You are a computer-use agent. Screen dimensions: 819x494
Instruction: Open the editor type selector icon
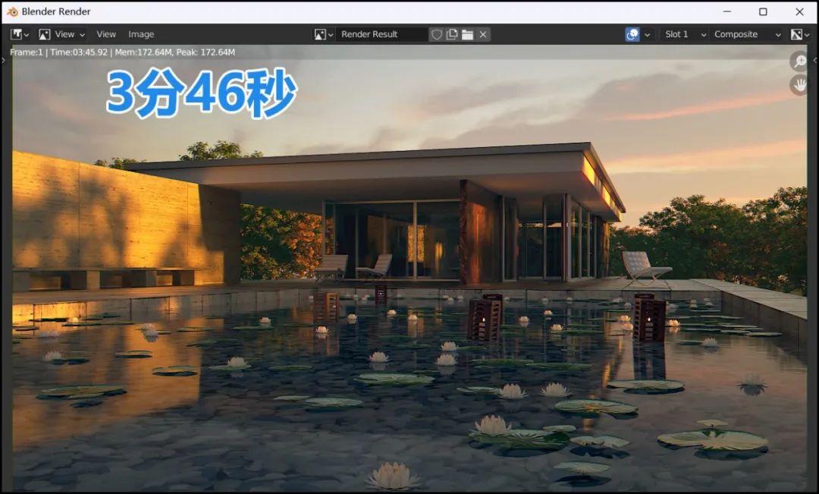click(x=19, y=34)
